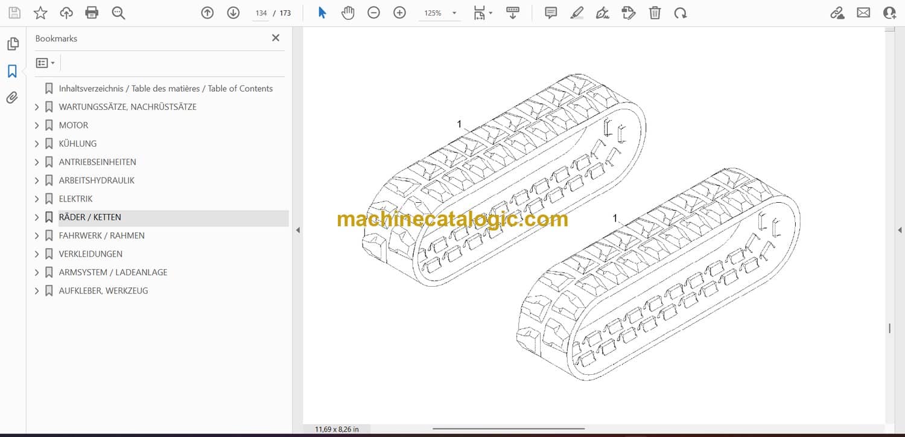This screenshot has height=437, width=905.
Task: Click the print icon in toolbar
Action: click(92, 13)
